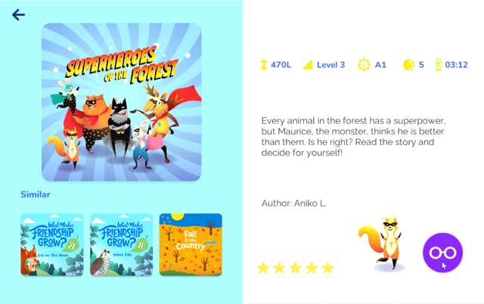Open Friendship Grow book 11 thumbnail

[121, 244]
